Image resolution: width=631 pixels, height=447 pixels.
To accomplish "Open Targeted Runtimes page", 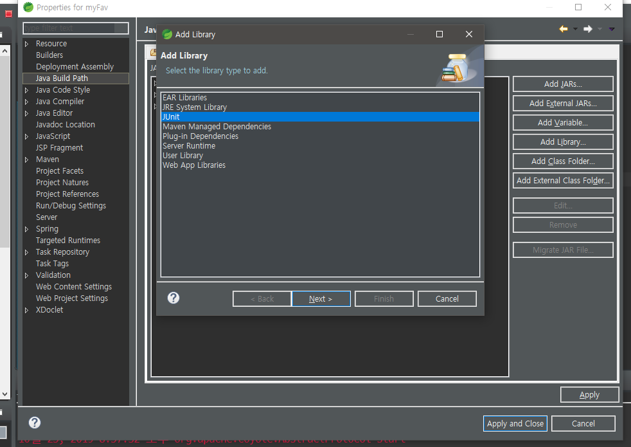I will (68, 241).
